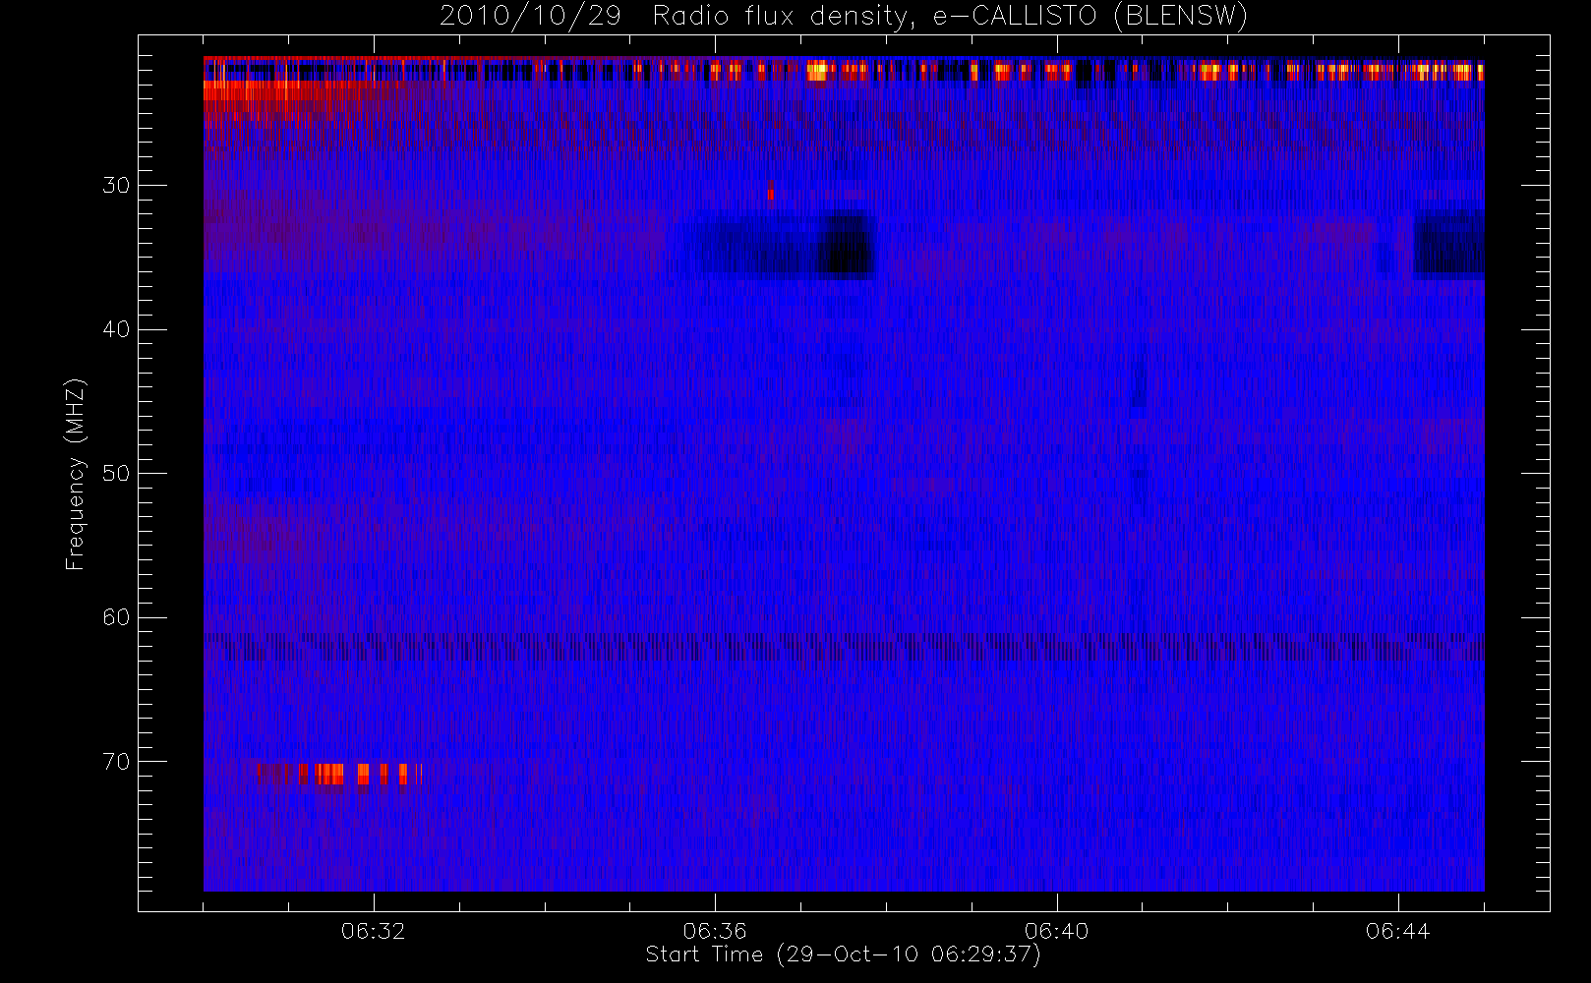
Task: Click the dark patch at the right edge near 35 MHz
Action: pyautogui.click(x=1448, y=245)
